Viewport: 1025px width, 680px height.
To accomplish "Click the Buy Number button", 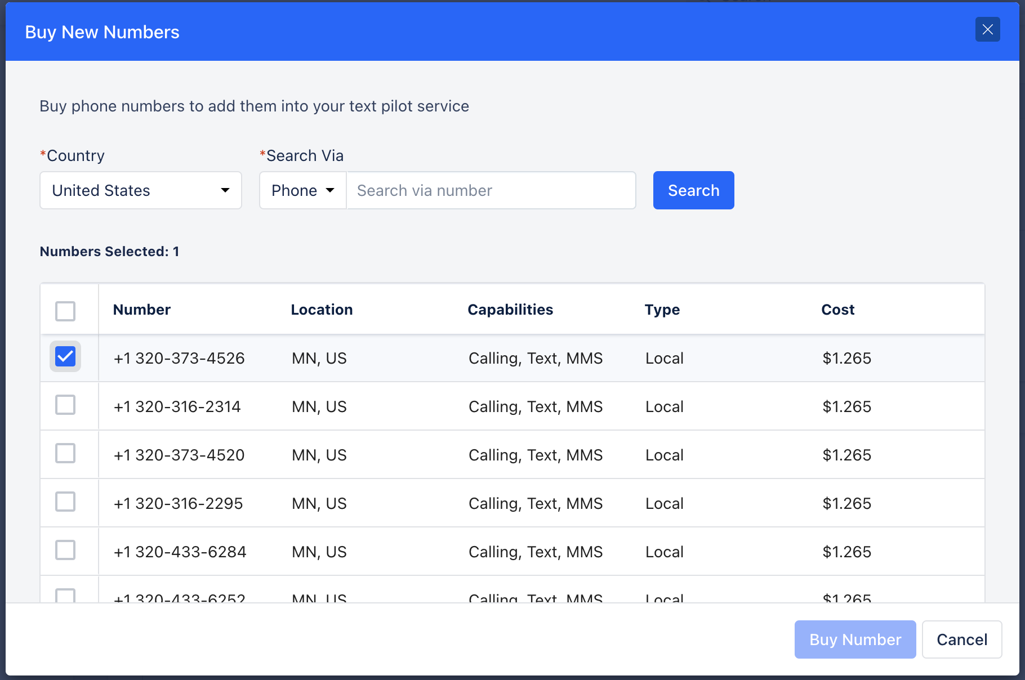I will coord(855,639).
